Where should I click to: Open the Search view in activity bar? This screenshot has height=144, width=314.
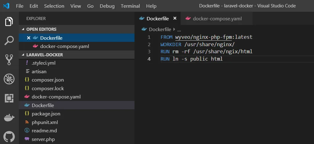click(9, 41)
